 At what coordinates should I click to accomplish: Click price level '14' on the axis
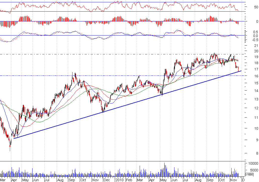point(256,91)
